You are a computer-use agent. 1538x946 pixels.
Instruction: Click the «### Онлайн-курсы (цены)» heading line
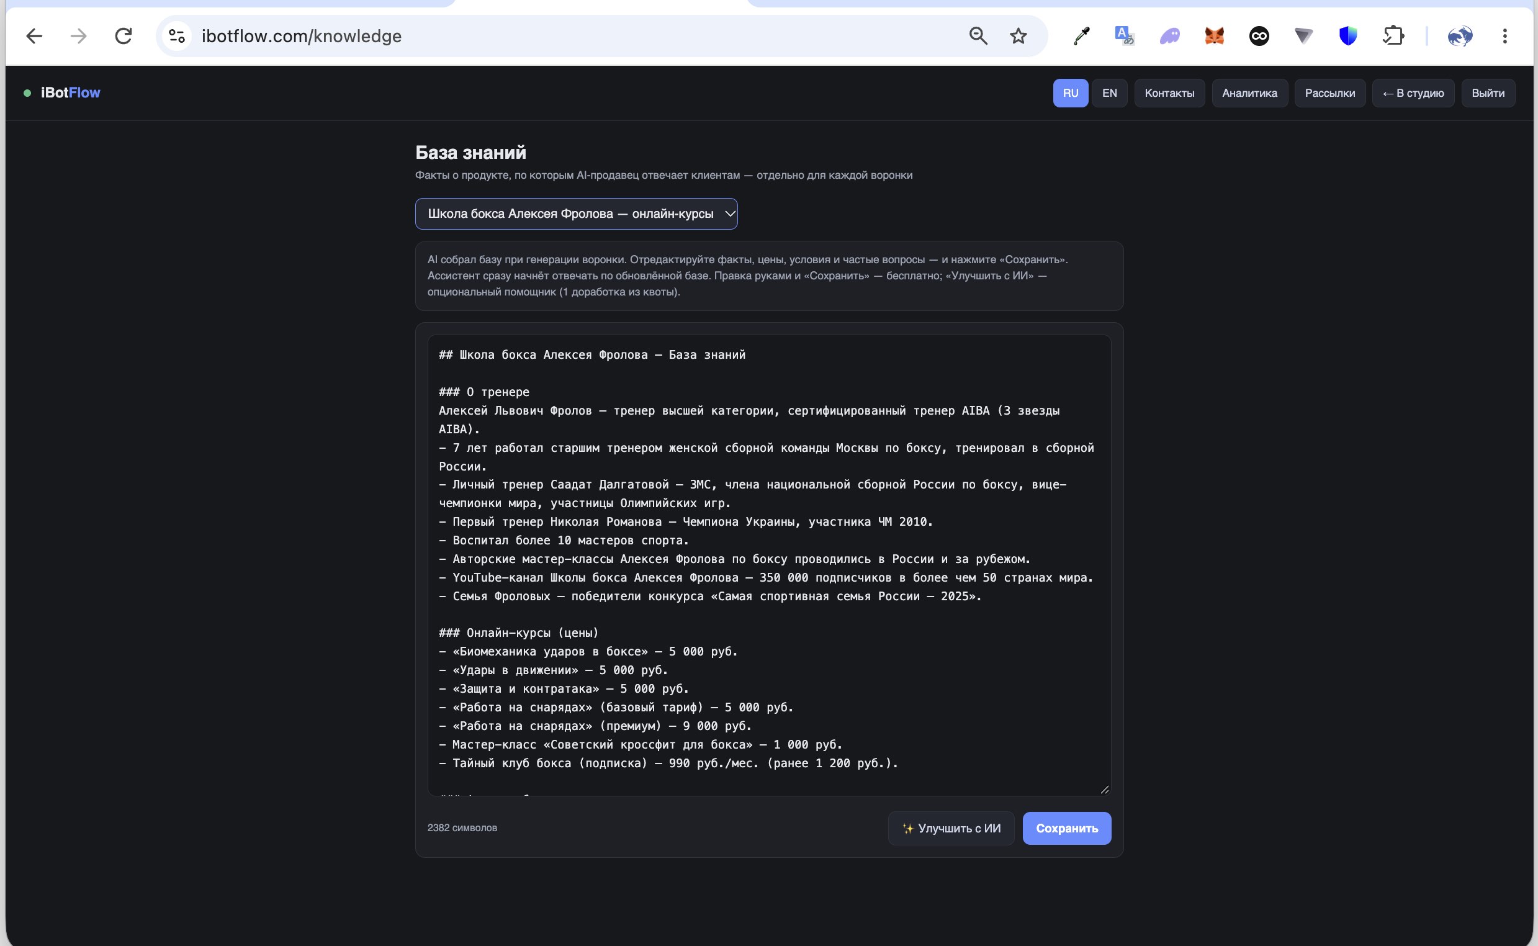(518, 633)
